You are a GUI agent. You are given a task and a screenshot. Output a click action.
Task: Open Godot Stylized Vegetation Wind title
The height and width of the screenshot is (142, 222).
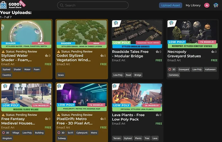tap(74, 58)
